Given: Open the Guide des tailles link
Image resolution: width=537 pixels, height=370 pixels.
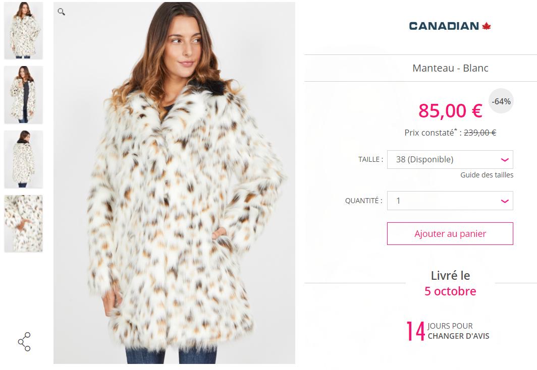Looking at the screenshot, I should [487, 175].
